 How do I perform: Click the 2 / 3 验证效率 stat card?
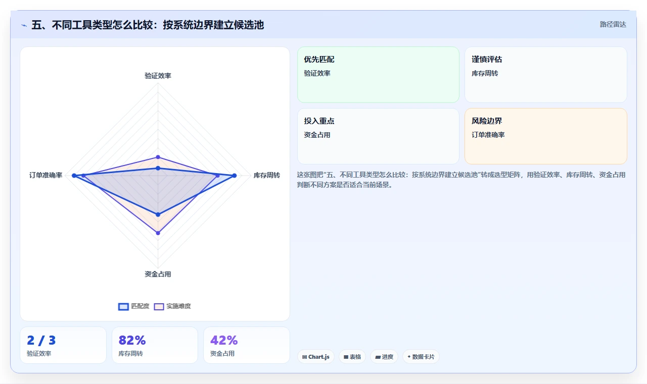(63, 345)
